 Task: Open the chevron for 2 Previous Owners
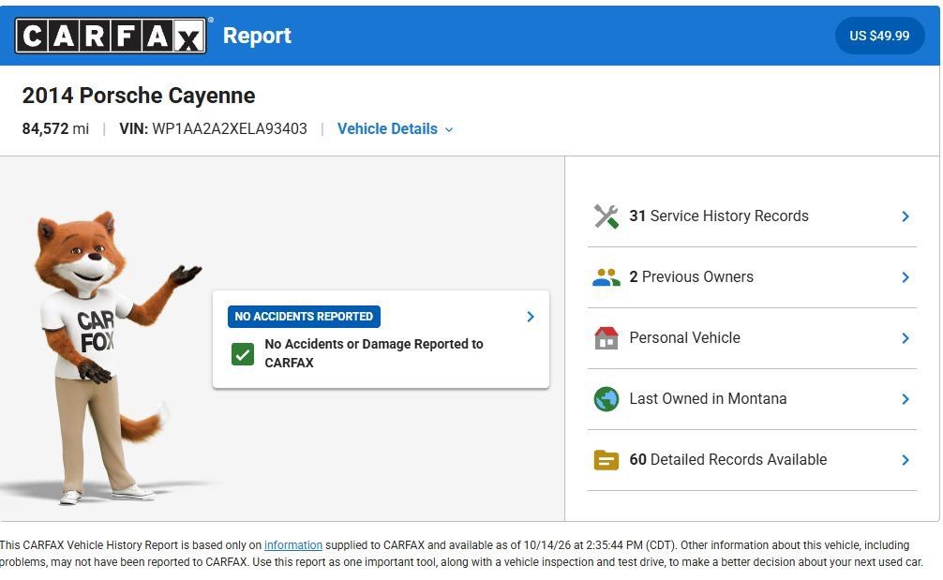click(906, 277)
